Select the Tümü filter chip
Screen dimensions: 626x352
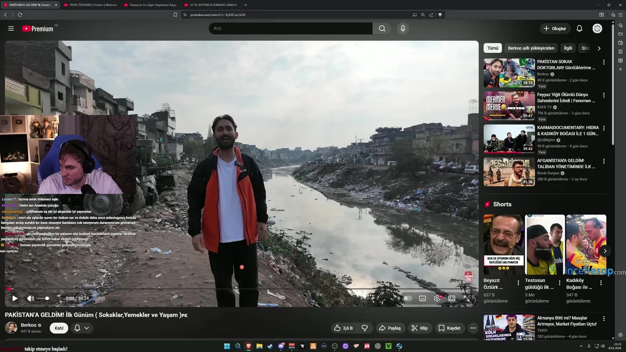[x=492, y=48]
